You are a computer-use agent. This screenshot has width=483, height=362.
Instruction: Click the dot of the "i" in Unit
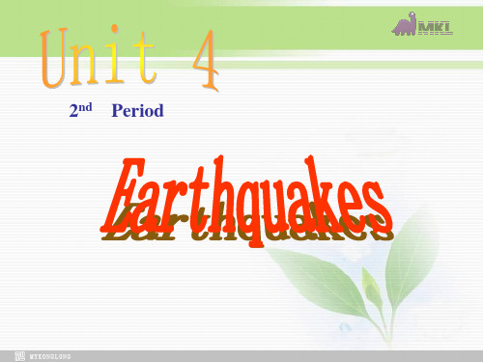click(114, 29)
